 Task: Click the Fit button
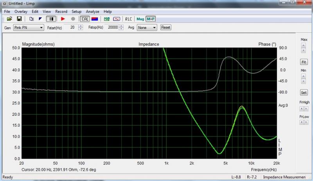click(x=304, y=62)
